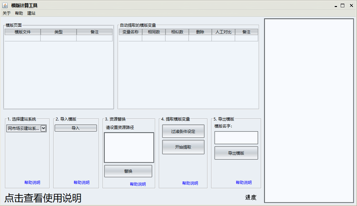Select the 变量名称 column header
The width and height of the screenshot is (357, 206).
click(x=130, y=32)
